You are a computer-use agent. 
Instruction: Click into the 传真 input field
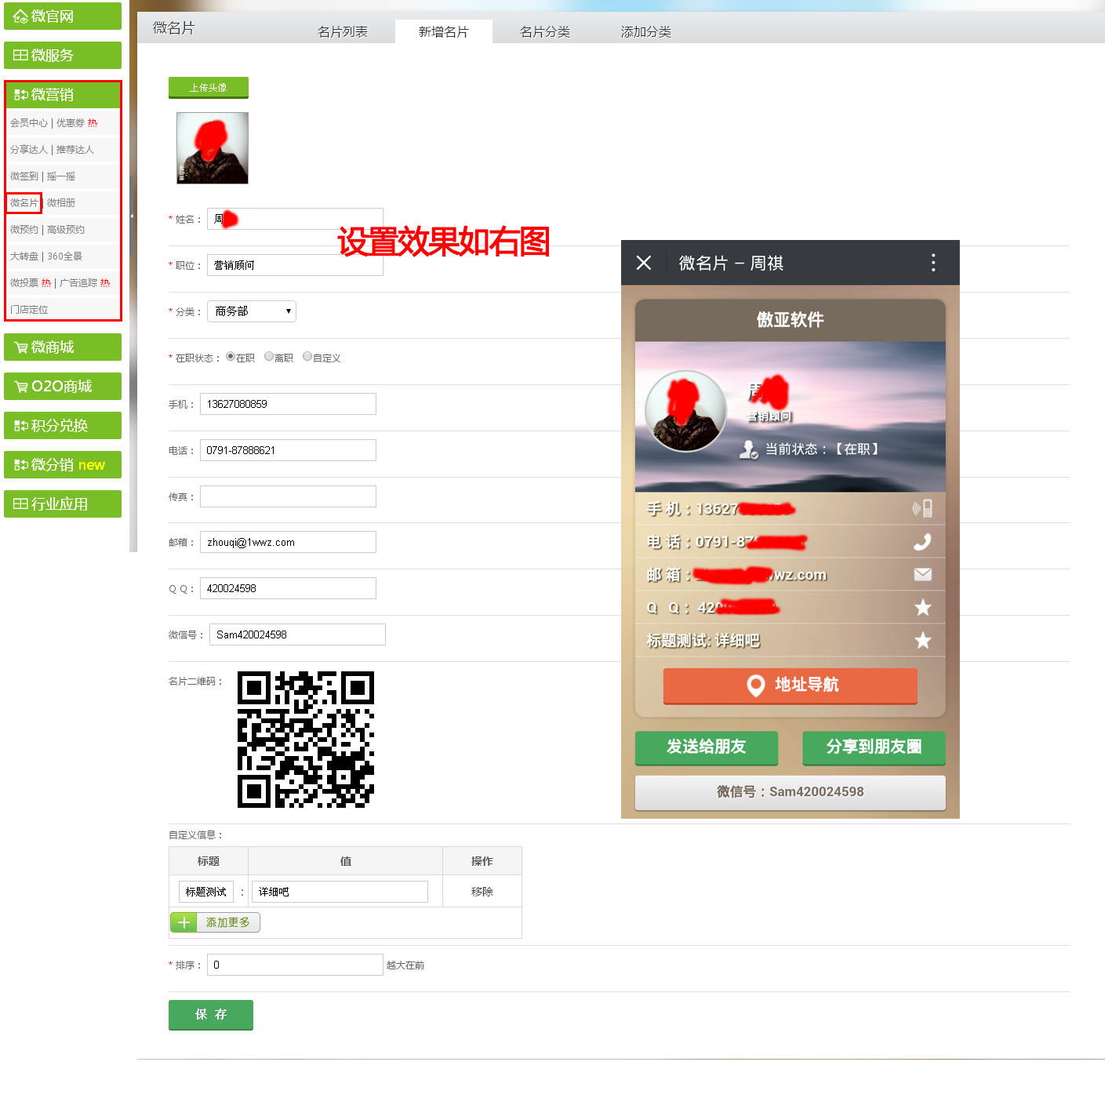tap(288, 496)
